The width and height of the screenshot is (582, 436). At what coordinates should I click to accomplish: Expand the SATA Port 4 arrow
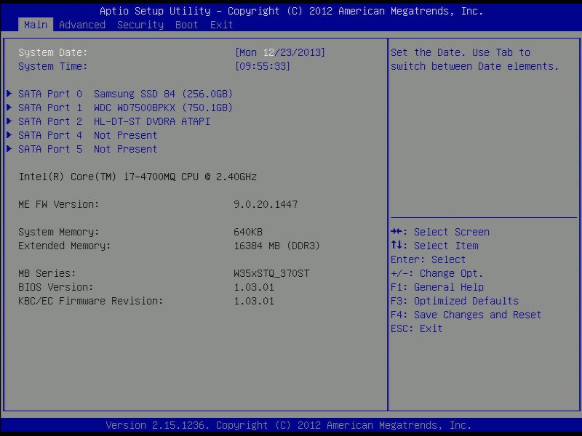click(9, 134)
